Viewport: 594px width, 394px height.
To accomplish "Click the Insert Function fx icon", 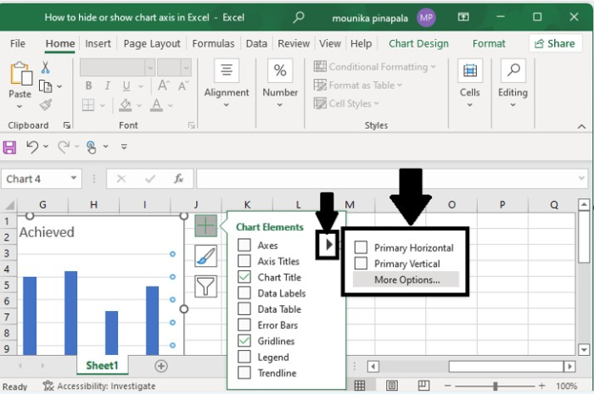I will point(178,179).
